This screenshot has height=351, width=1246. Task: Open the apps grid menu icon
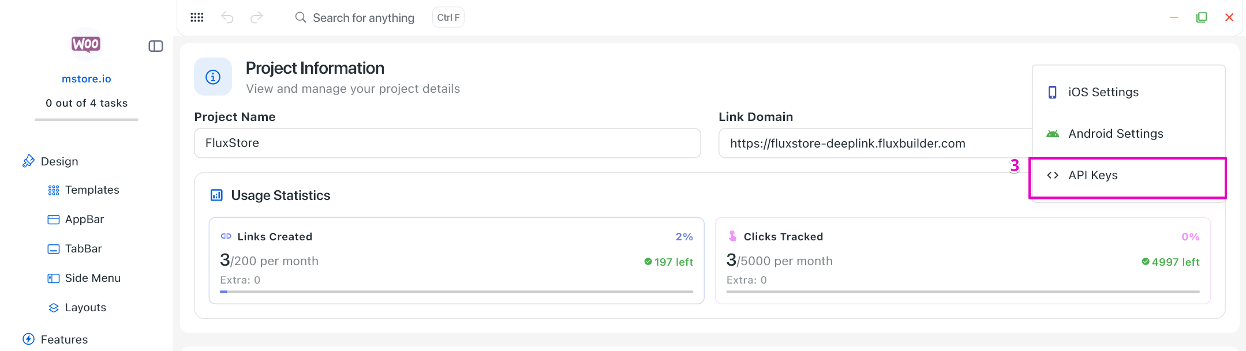point(197,17)
